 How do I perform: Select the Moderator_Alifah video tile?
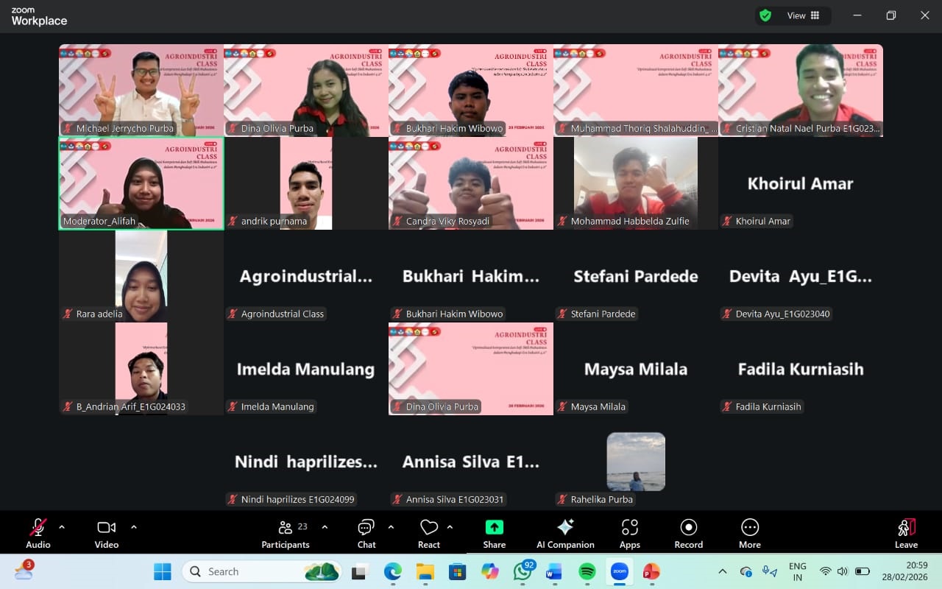141,183
